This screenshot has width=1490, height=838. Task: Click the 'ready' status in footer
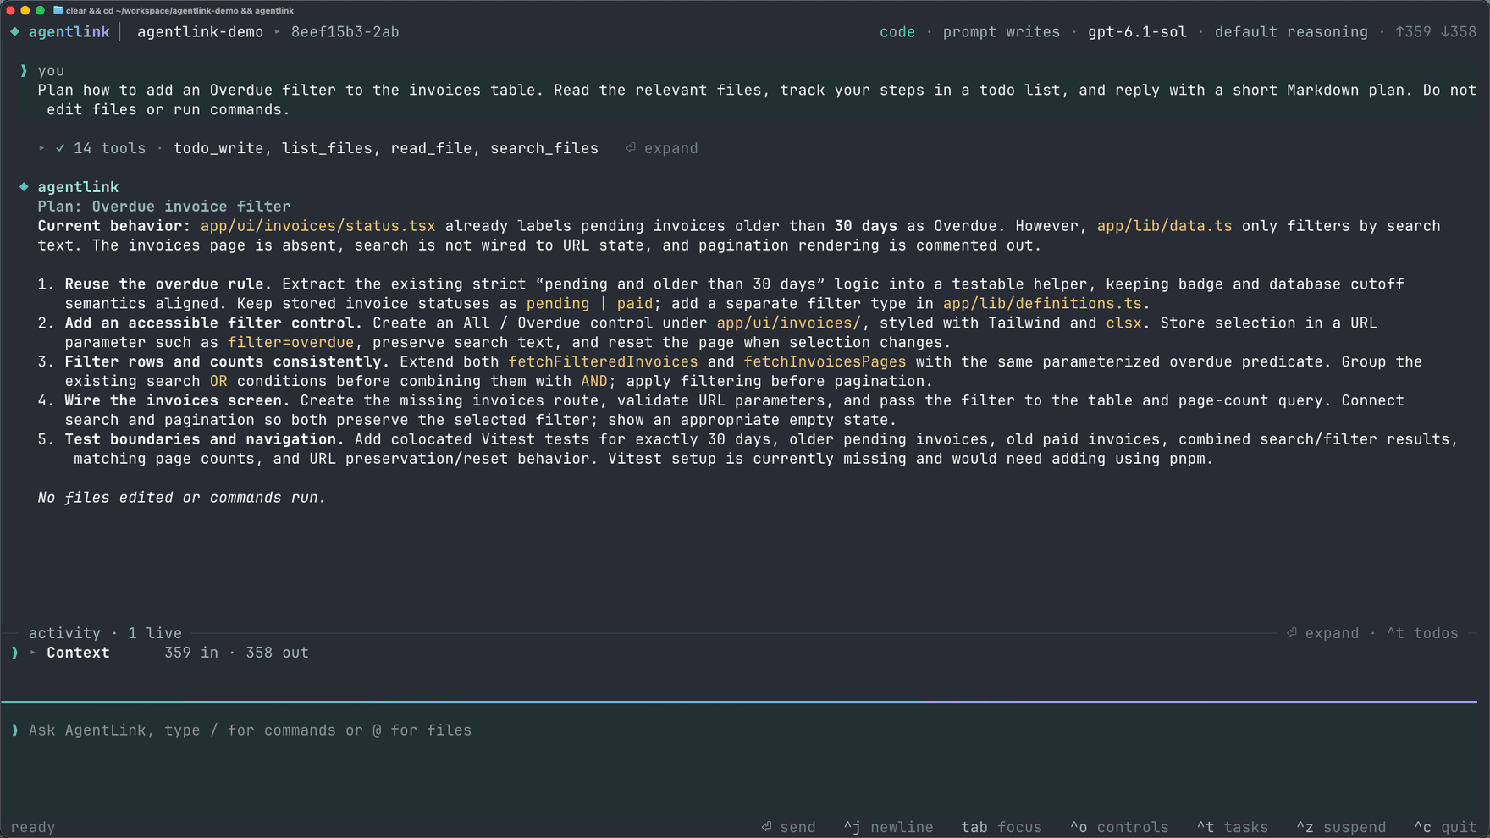(33, 828)
